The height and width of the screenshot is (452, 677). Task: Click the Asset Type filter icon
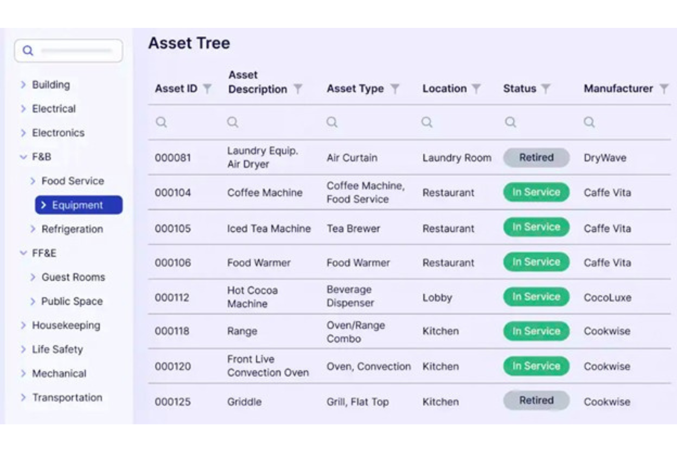point(396,89)
